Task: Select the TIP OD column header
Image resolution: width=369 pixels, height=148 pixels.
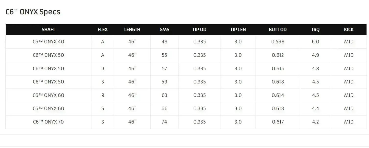Action: (x=199, y=30)
